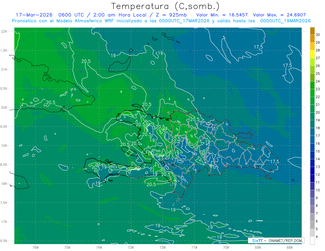Click the "22N" latitude axis label
This screenshot has height=251, width=325.
(x=4, y=31)
